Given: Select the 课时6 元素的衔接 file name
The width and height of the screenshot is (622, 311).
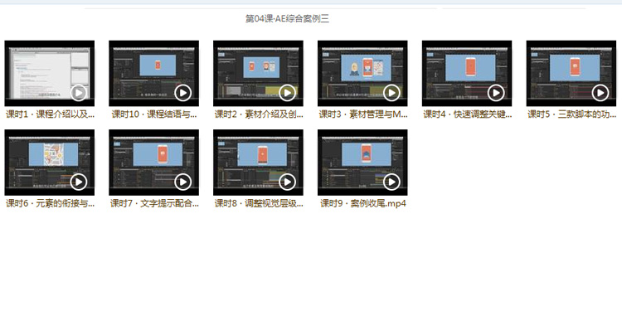Looking at the screenshot, I should 50,204.
